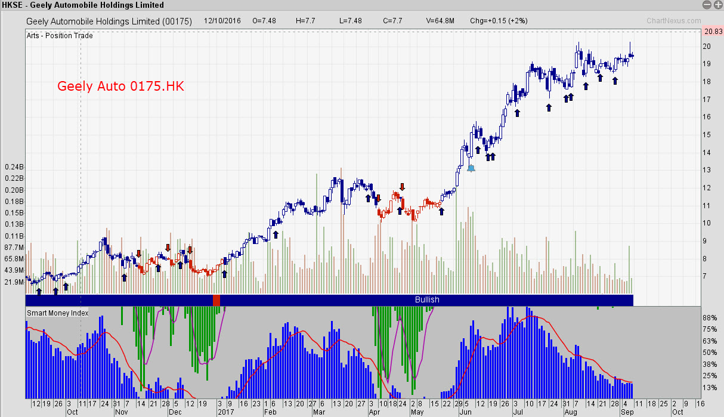Select the 20.83 price tag

713,32
